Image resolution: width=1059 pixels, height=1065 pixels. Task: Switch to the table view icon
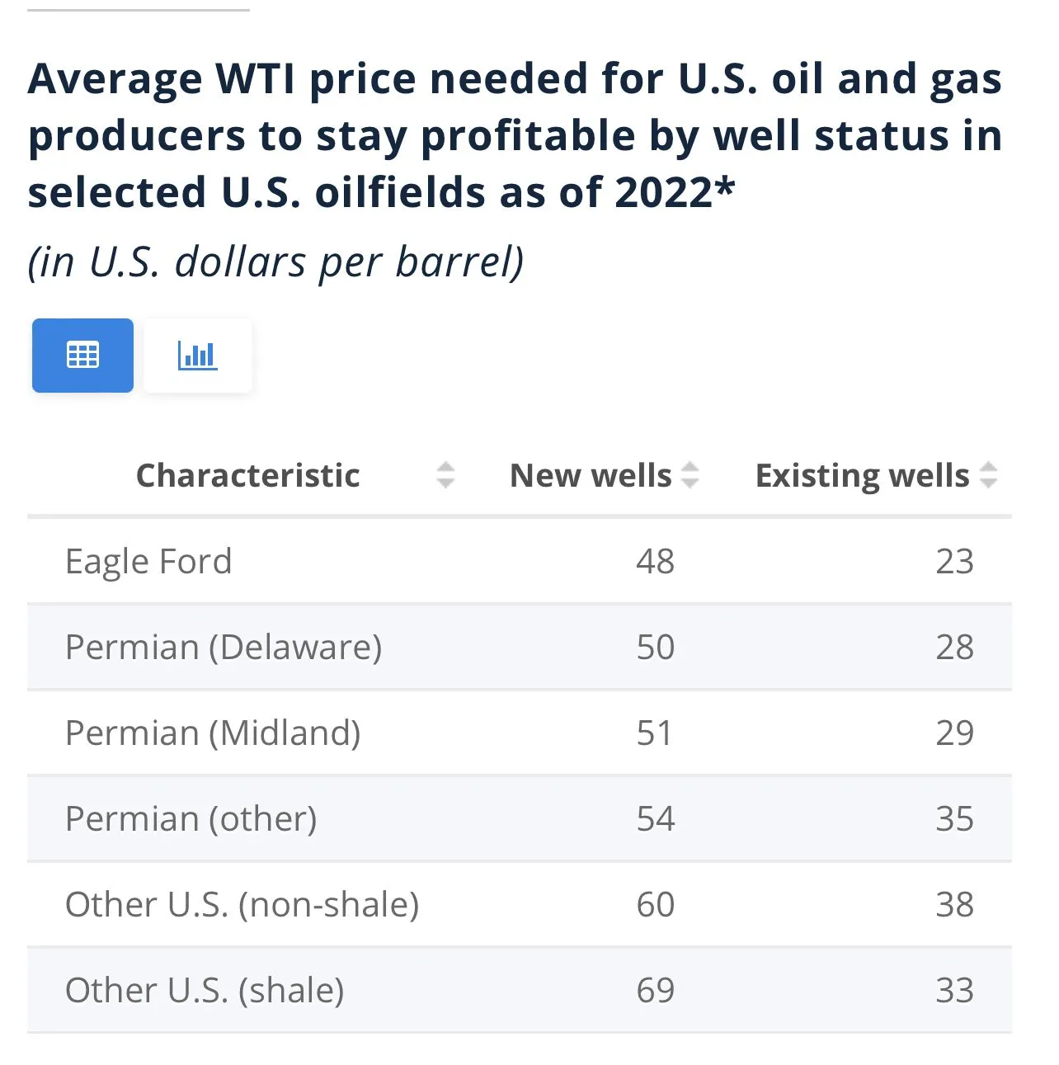tap(82, 356)
